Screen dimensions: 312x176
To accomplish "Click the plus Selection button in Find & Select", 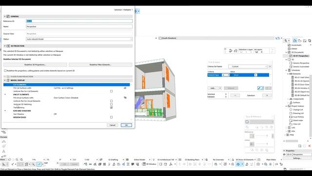I will tap(267, 95).
